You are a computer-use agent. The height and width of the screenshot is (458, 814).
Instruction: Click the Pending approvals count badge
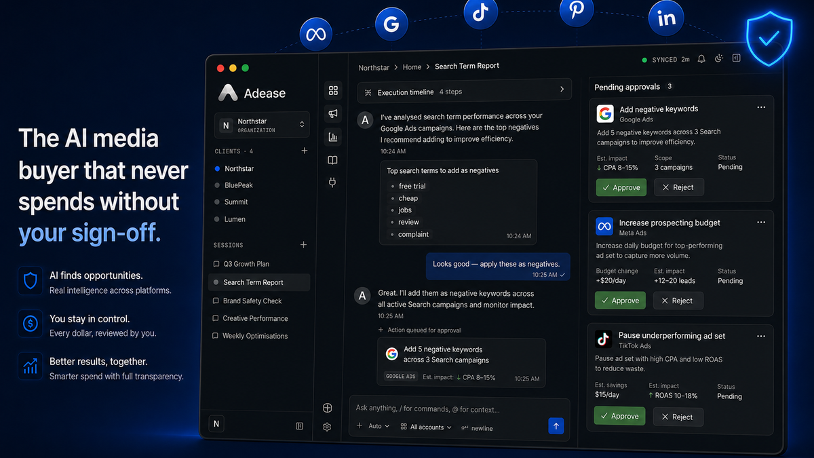click(670, 87)
